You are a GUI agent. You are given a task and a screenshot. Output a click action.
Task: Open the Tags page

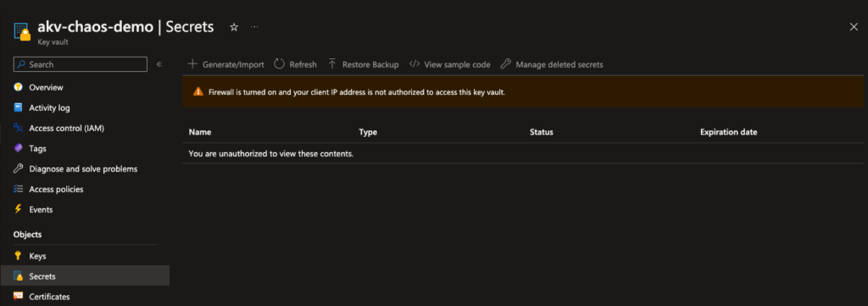pyautogui.click(x=37, y=149)
